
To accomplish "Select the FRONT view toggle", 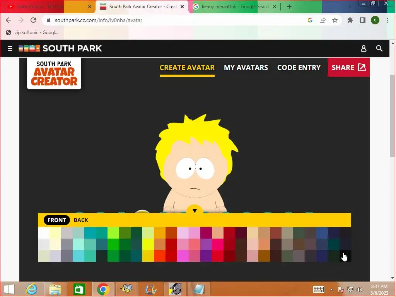I will coord(56,220).
